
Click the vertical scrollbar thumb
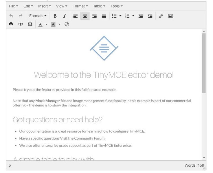click(204, 63)
